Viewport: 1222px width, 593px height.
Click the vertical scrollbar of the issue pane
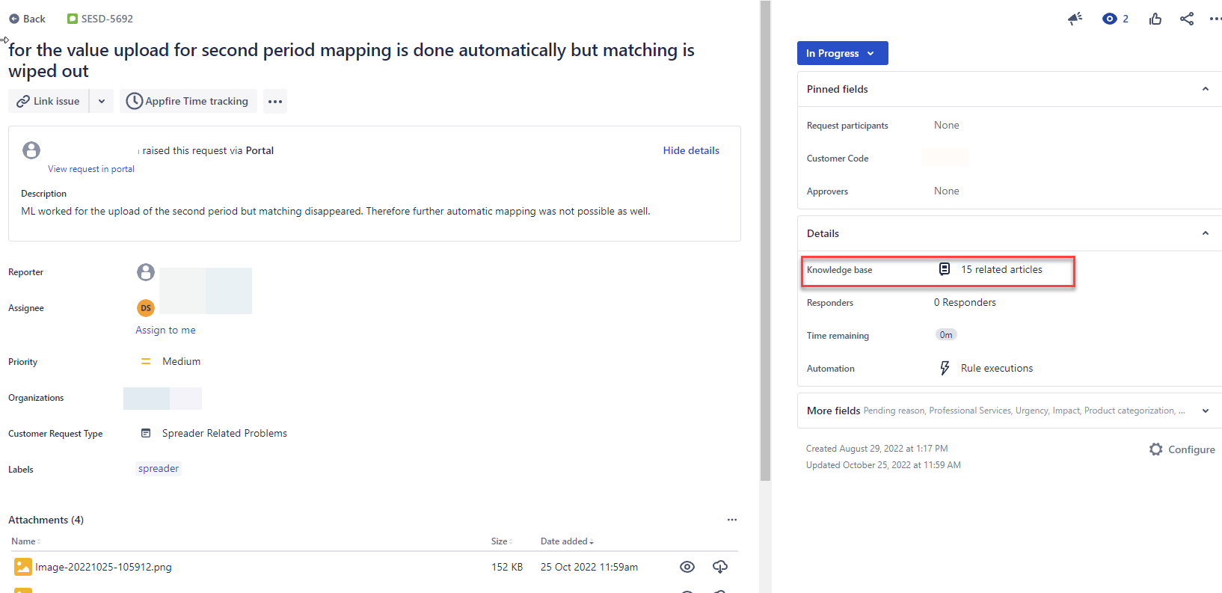pos(765,239)
